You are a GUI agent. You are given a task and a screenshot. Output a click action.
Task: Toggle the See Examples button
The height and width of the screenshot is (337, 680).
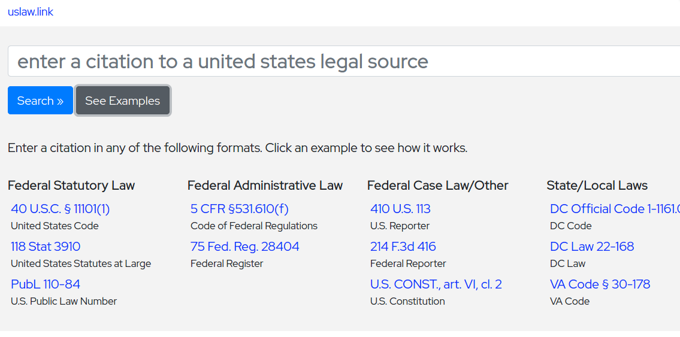click(123, 101)
